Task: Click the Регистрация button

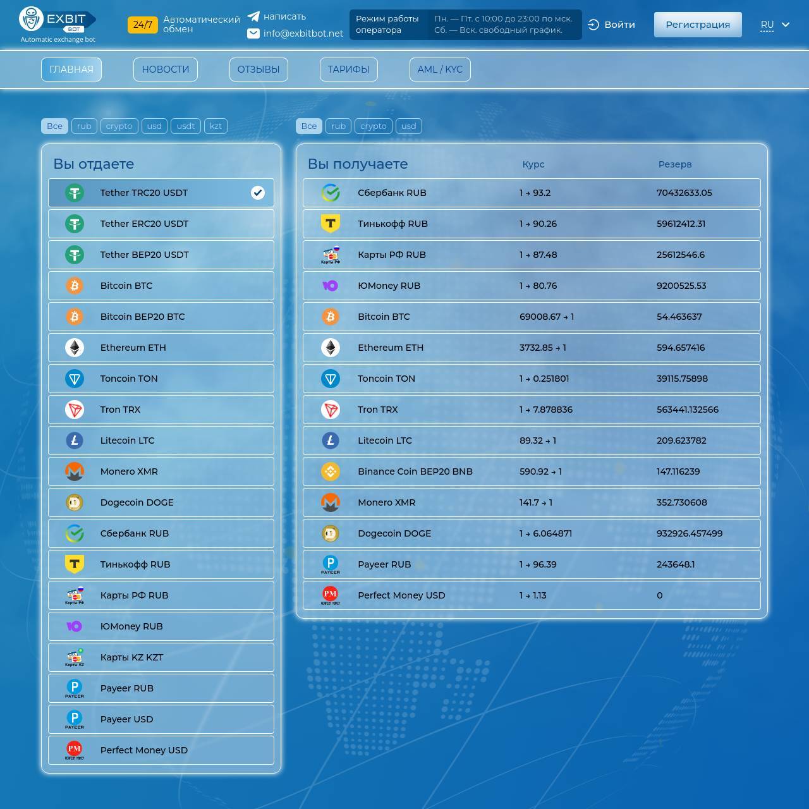Action: coord(698,25)
